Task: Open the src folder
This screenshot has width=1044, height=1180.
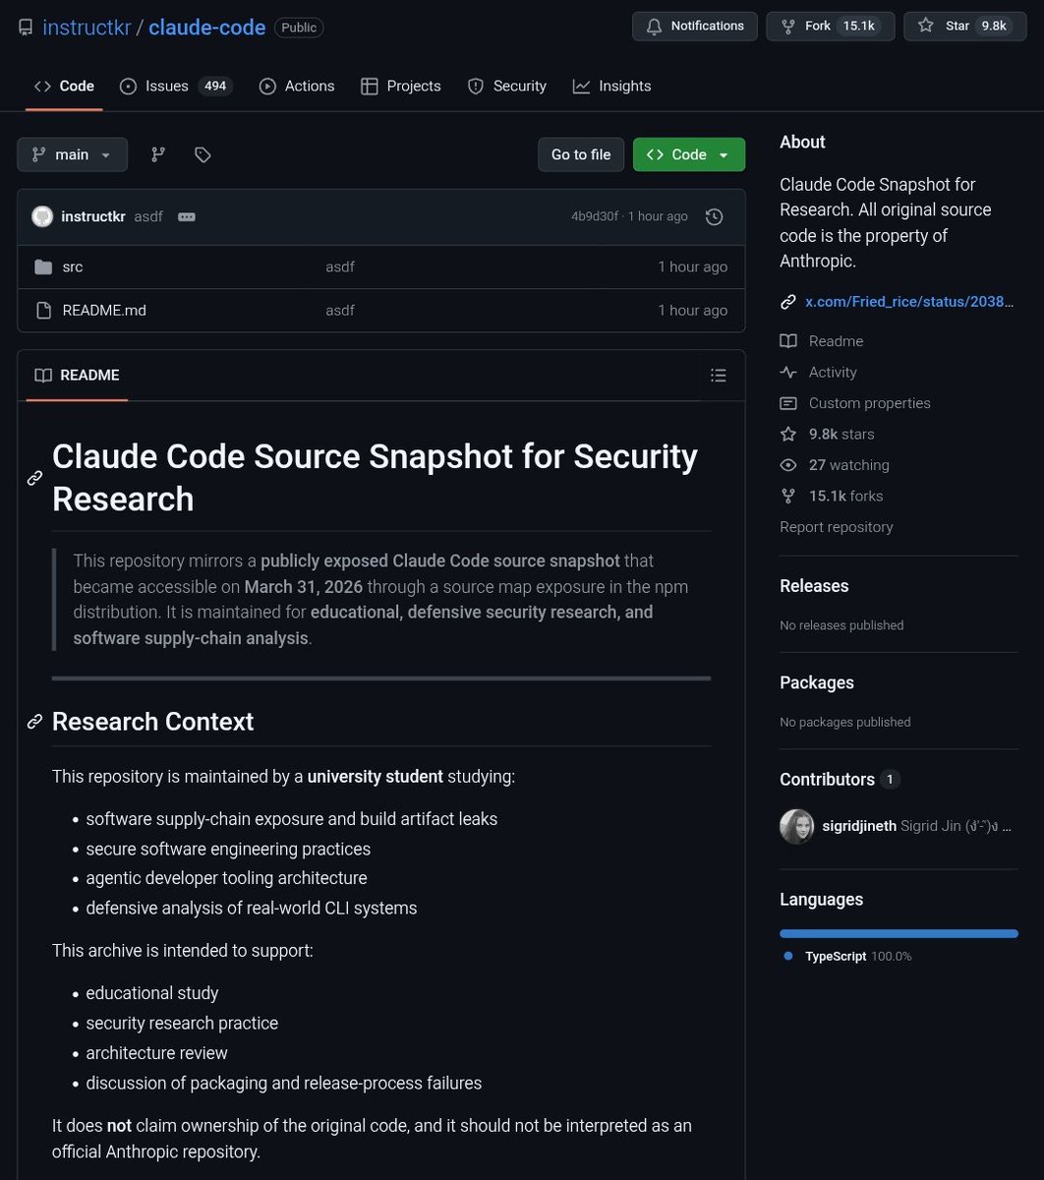Action: click(x=73, y=266)
